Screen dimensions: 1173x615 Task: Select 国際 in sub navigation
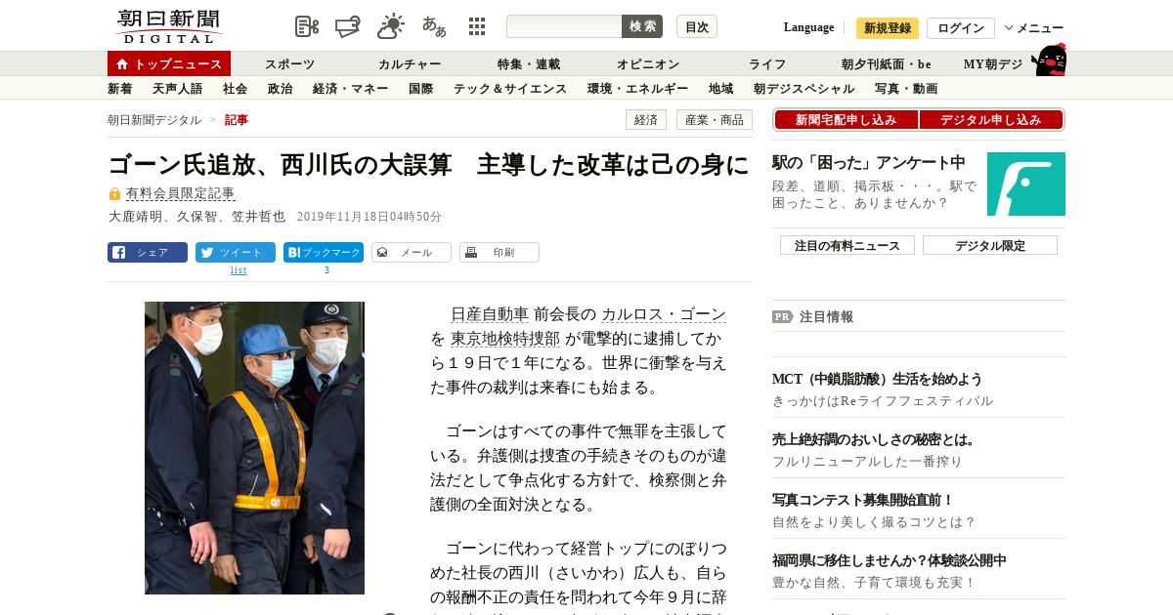421,89
